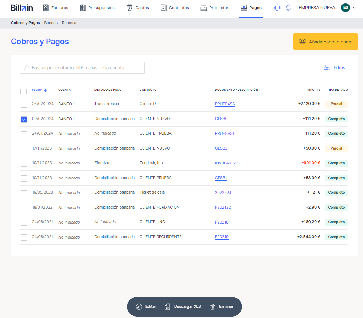The height and width of the screenshot is (318, 363).
Task: Select the Cobros y Pagos subtab
Action: pos(26,23)
